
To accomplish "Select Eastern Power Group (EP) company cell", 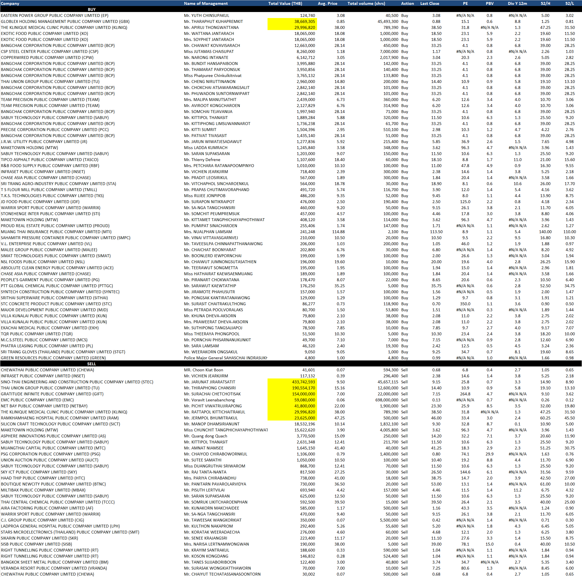I will (55, 15).
